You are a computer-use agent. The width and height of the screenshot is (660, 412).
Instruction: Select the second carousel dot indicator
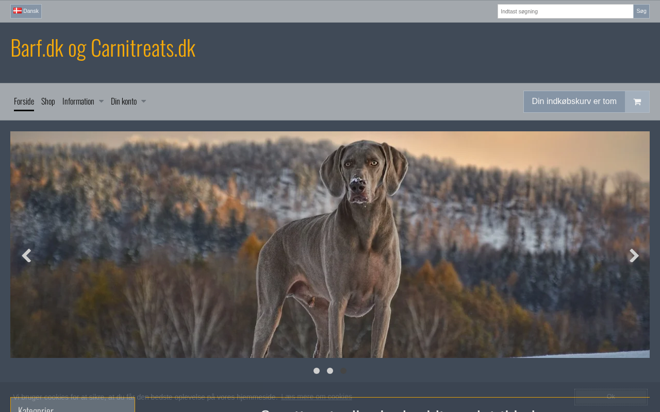tap(330, 371)
